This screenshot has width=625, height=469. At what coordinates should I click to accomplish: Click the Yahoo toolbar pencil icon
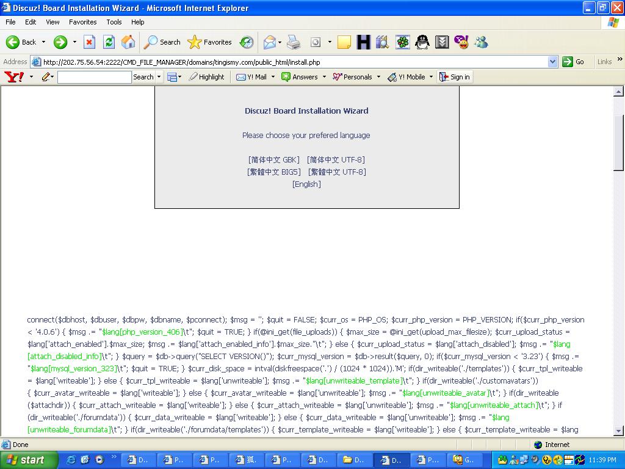pyautogui.click(x=46, y=76)
